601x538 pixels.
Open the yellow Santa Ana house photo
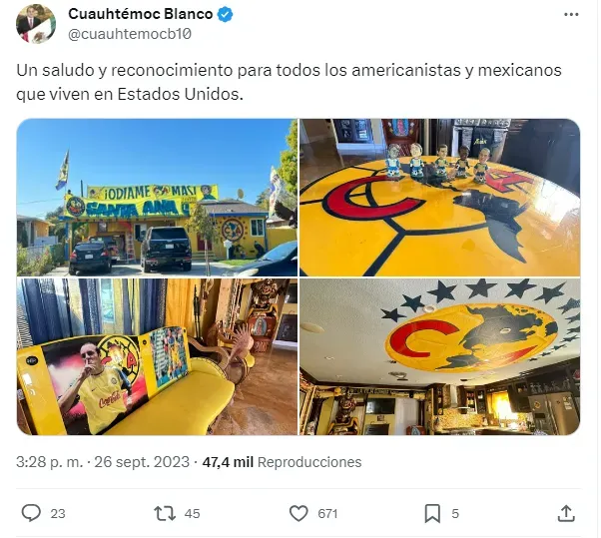(x=157, y=198)
